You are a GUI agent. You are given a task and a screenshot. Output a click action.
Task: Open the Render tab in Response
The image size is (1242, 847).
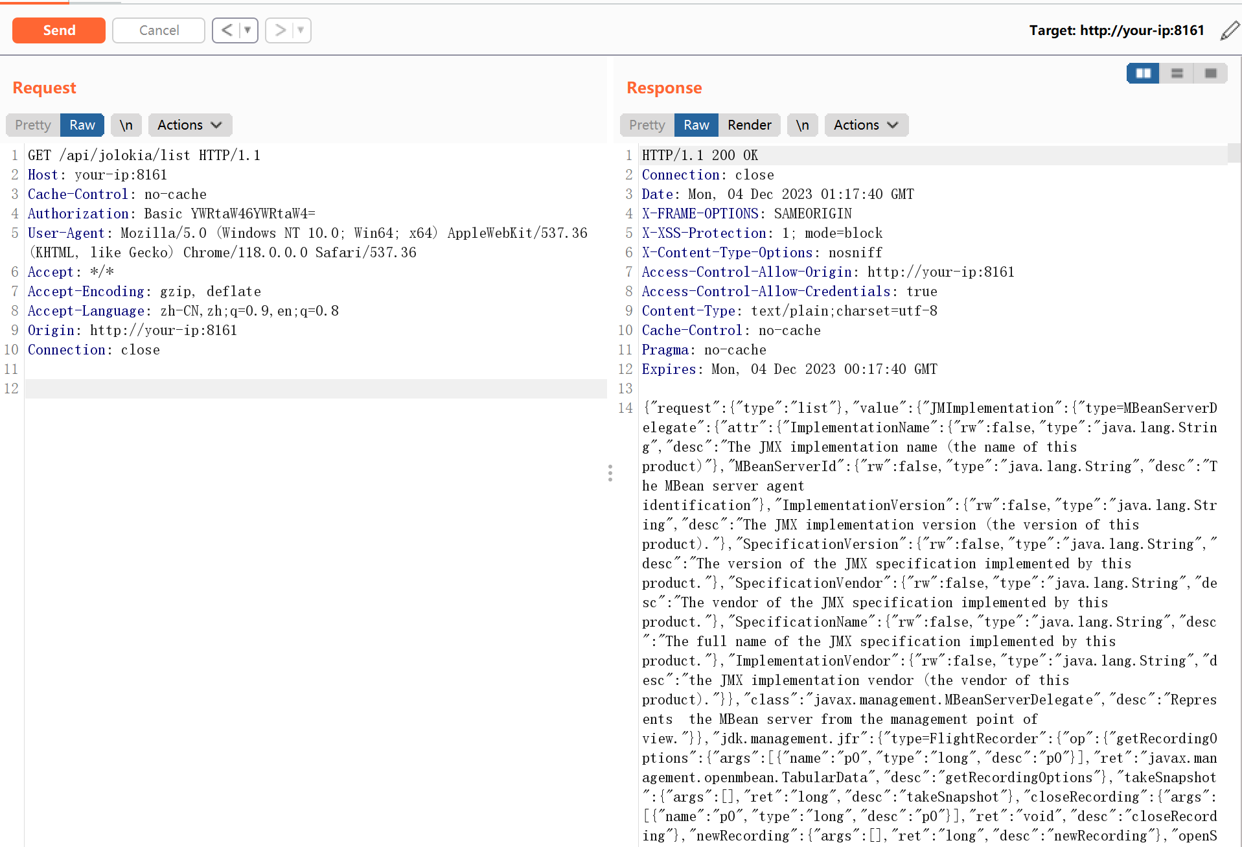tap(749, 125)
